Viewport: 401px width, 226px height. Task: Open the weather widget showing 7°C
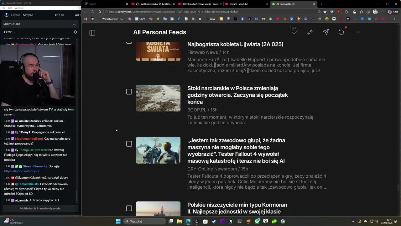point(13,221)
